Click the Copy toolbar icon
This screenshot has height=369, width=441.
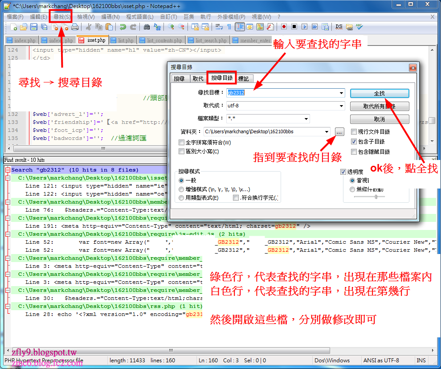click(x=99, y=27)
